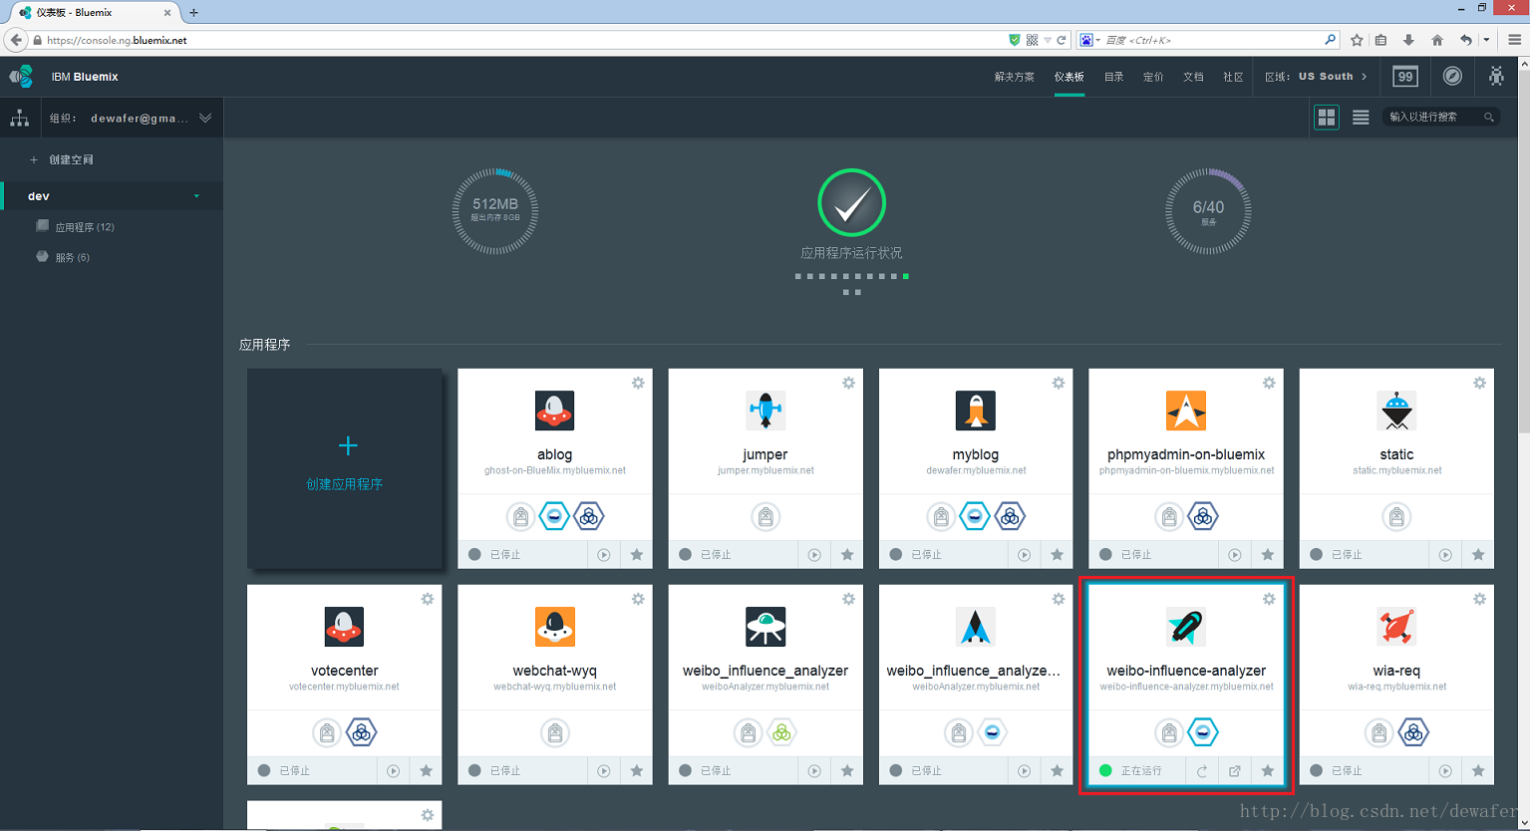Start the ablog app with play icon
The image size is (1530, 831).
click(604, 555)
